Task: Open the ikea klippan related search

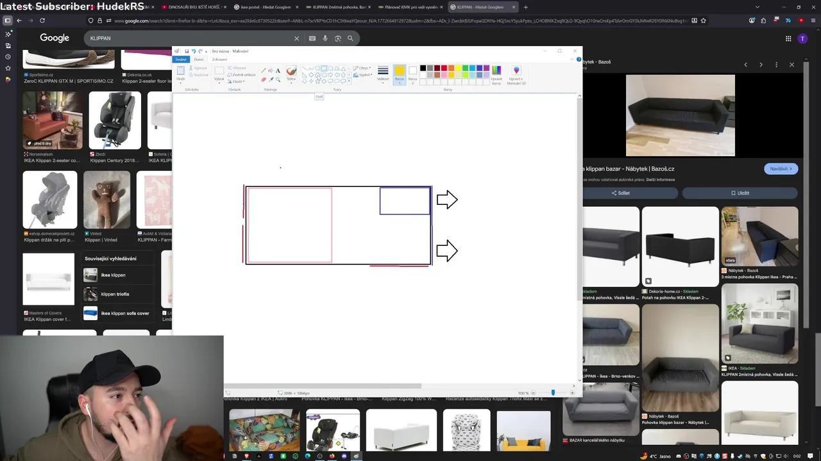Action: point(119,275)
